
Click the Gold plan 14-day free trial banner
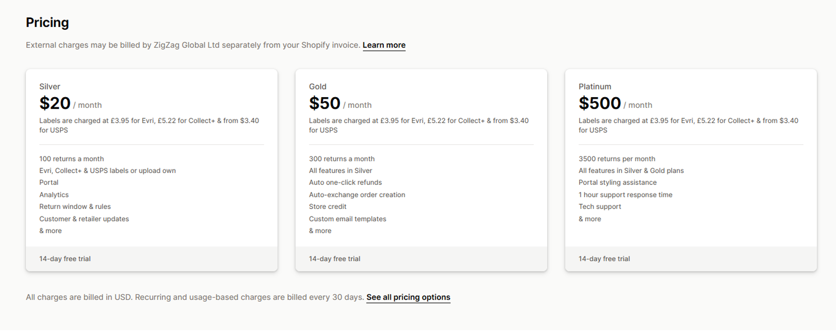point(334,259)
